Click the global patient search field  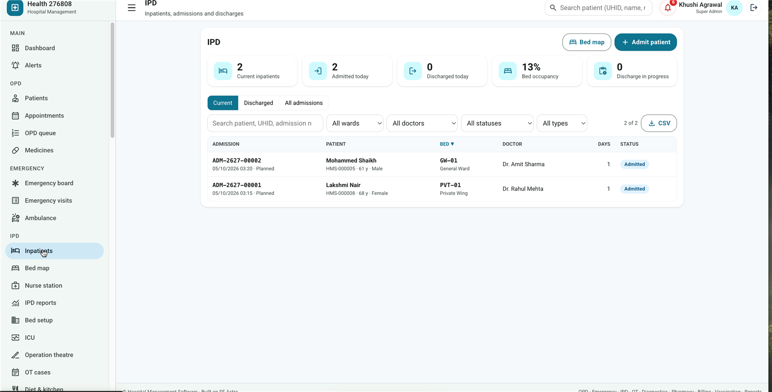coord(599,8)
